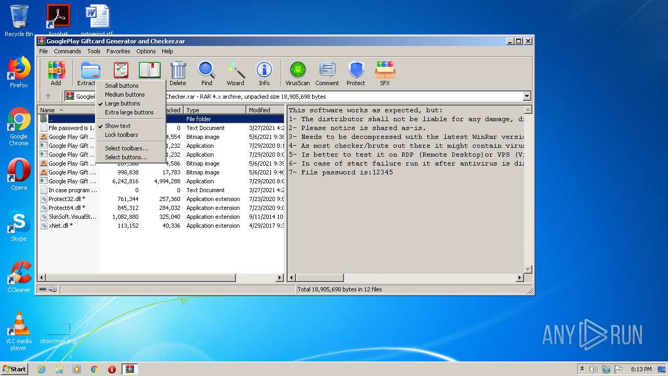Open the Opera desktop shortcut
668x376 pixels.
point(19,174)
